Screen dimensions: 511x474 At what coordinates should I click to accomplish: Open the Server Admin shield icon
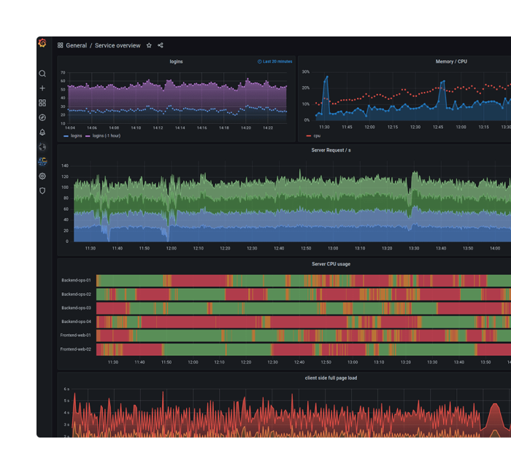tap(42, 190)
